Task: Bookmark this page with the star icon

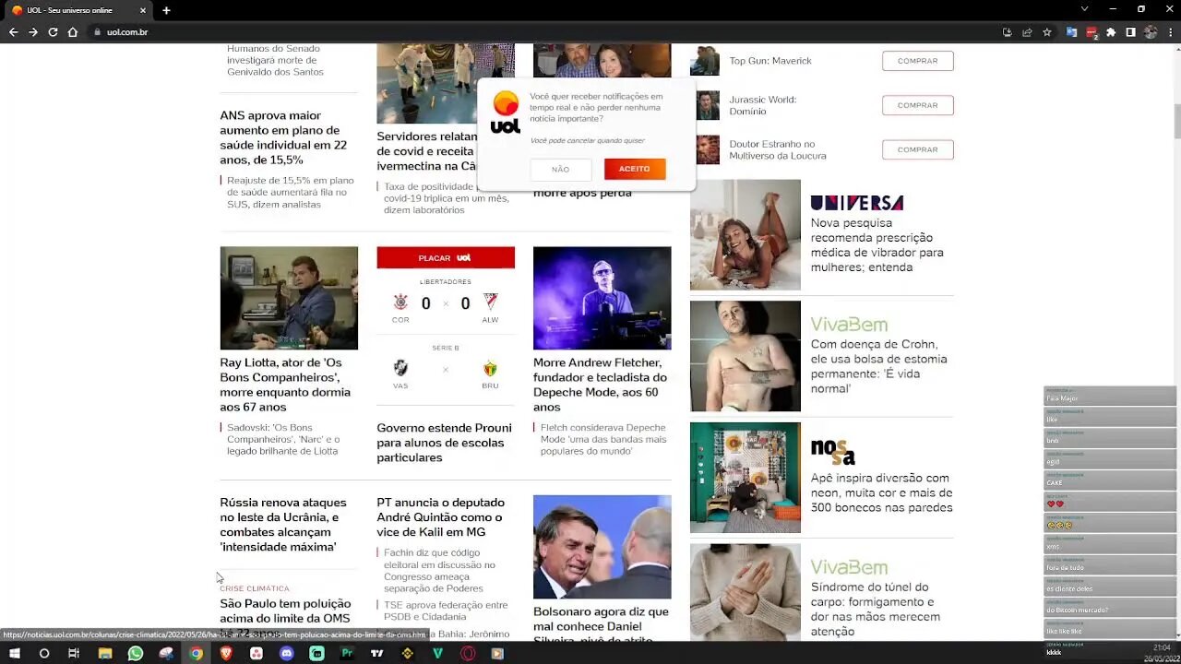Action: (x=1047, y=32)
